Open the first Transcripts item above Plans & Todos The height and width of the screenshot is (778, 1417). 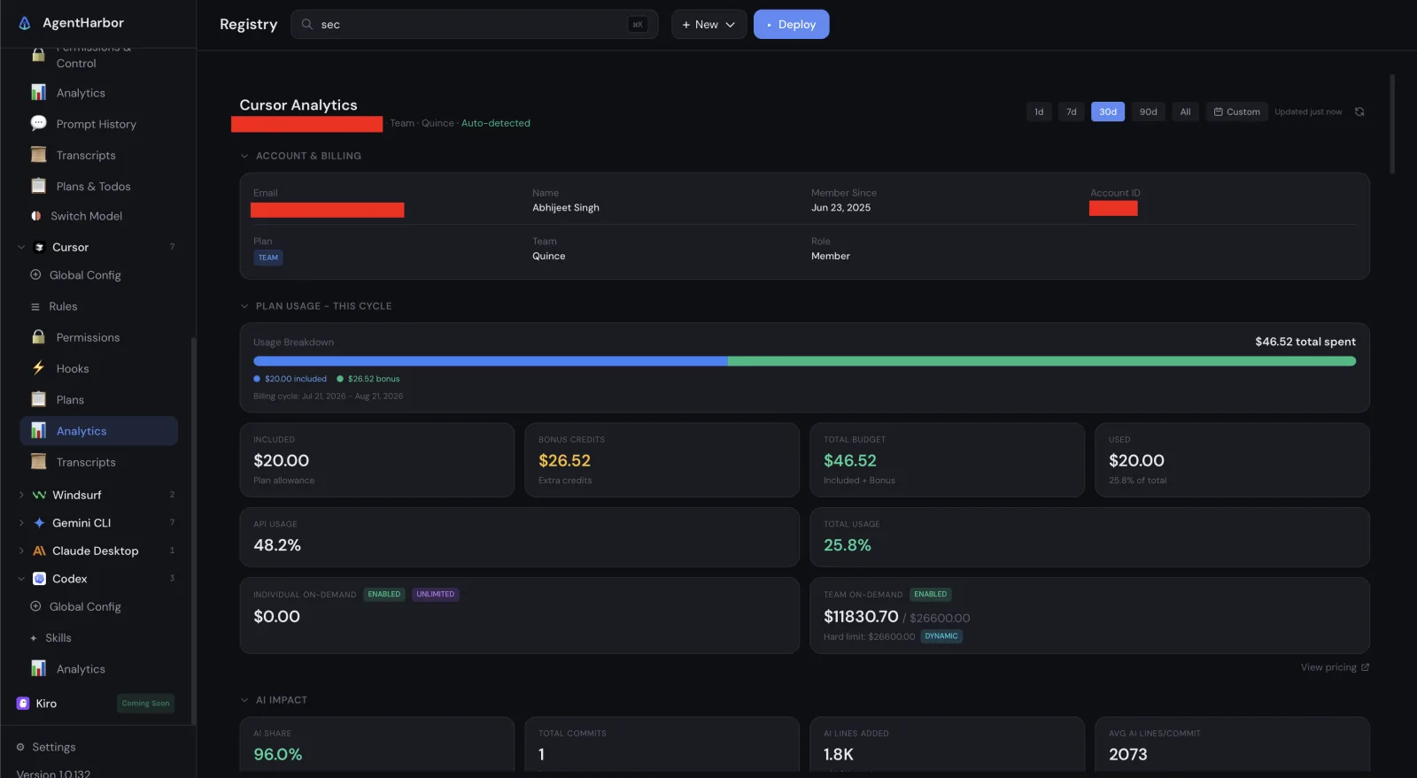(x=86, y=155)
